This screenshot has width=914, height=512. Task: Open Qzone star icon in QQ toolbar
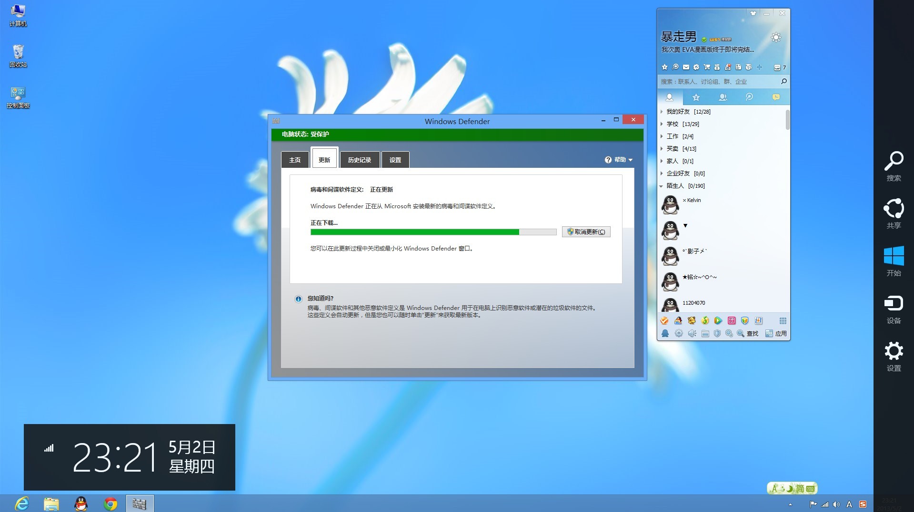(x=665, y=67)
